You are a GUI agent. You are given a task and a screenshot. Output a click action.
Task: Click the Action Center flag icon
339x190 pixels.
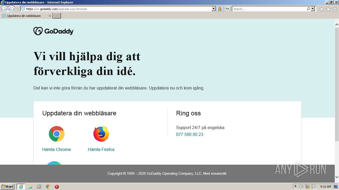click(x=314, y=187)
